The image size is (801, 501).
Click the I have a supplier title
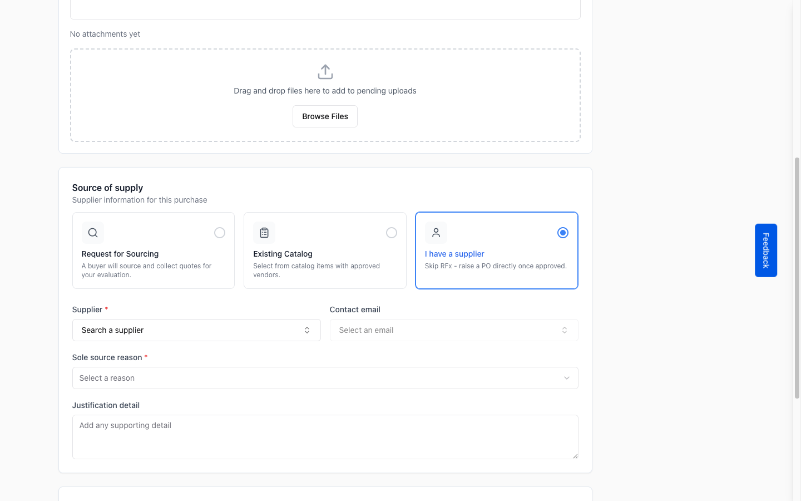pos(454,254)
